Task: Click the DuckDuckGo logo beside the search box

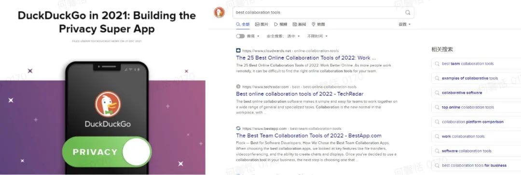Action: click(219, 12)
